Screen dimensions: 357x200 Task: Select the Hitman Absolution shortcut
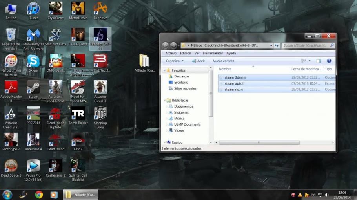78,65
